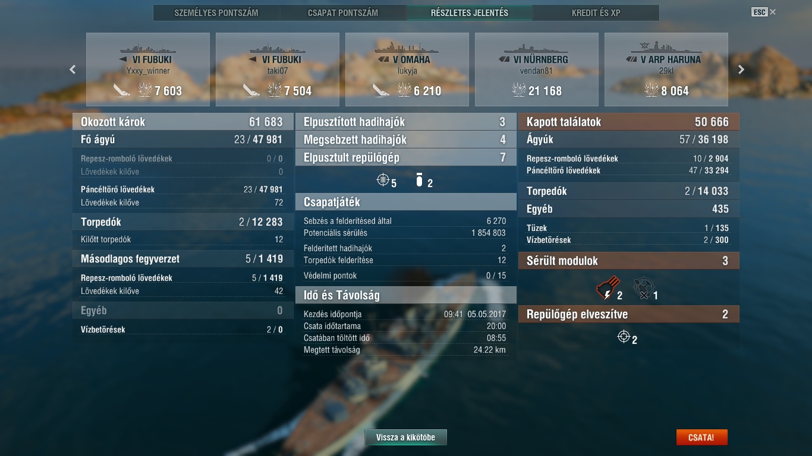Show next ships with the right arrow

pos(741,69)
